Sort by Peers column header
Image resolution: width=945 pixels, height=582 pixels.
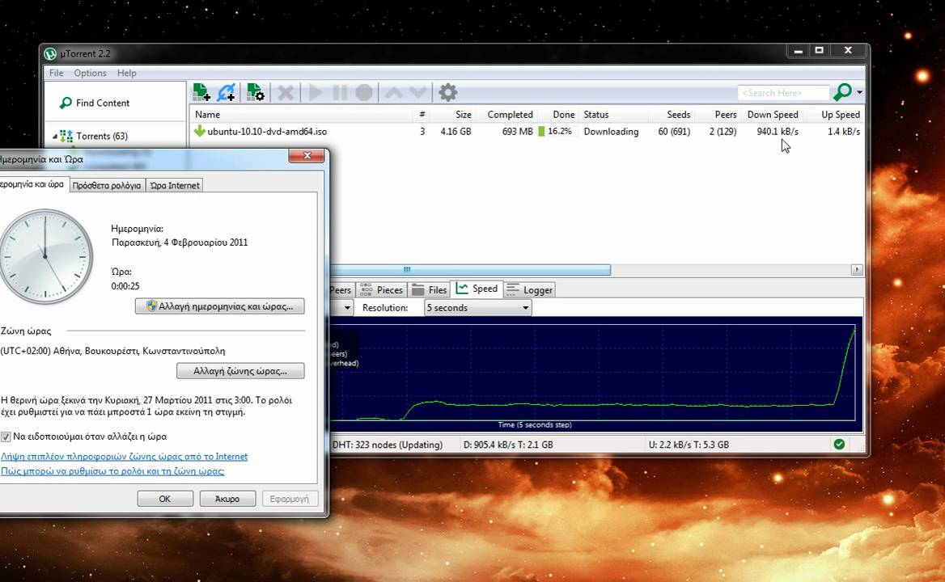[x=726, y=114]
